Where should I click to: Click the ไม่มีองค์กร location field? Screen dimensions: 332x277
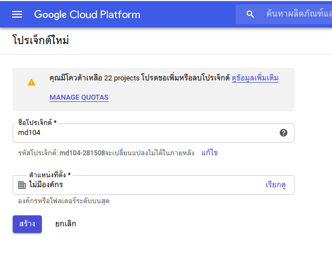click(154, 185)
